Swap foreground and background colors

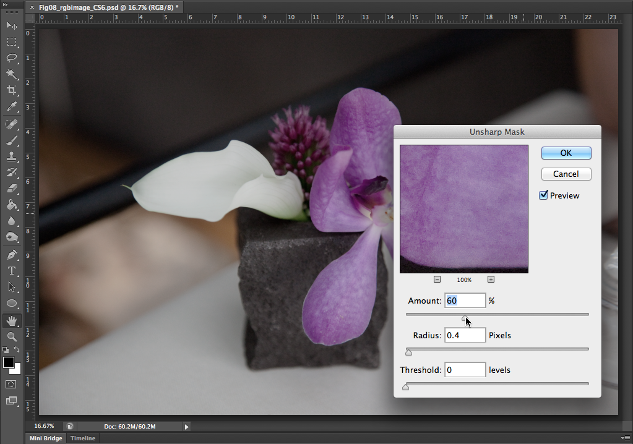pos(17,350)
